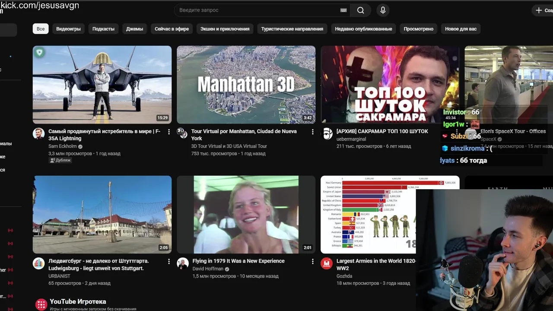Open title Flying in 1979 It Was a New Experience
The width and height of the screenshot is (553, 311).
click(x=238, y=261)
